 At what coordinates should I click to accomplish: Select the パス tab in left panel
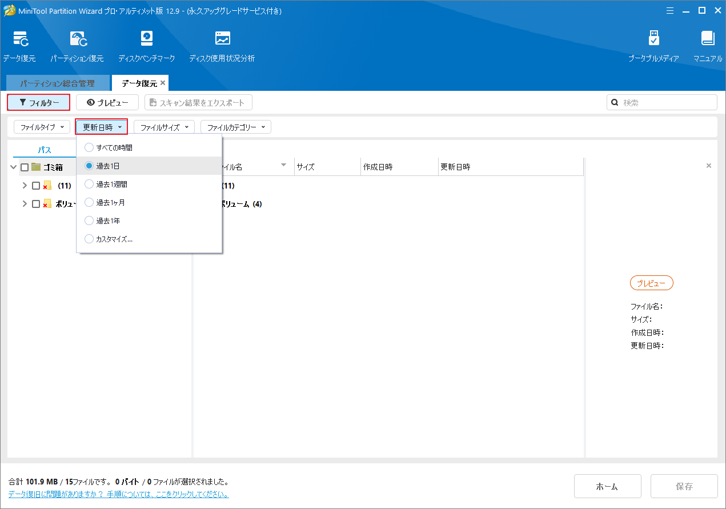coord(45,150)
